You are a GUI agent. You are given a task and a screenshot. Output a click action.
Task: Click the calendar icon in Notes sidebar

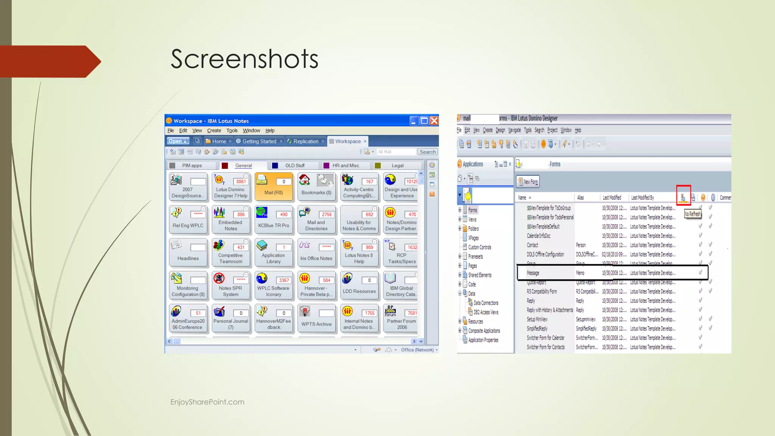tap(432, 175)
